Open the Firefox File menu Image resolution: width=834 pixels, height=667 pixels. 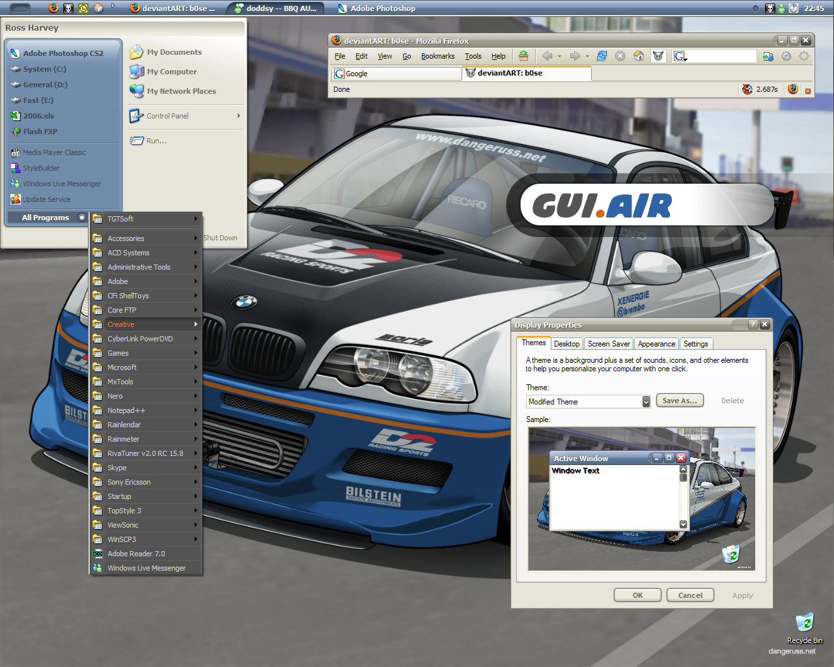pyautogui.click(x=340, y=56)
